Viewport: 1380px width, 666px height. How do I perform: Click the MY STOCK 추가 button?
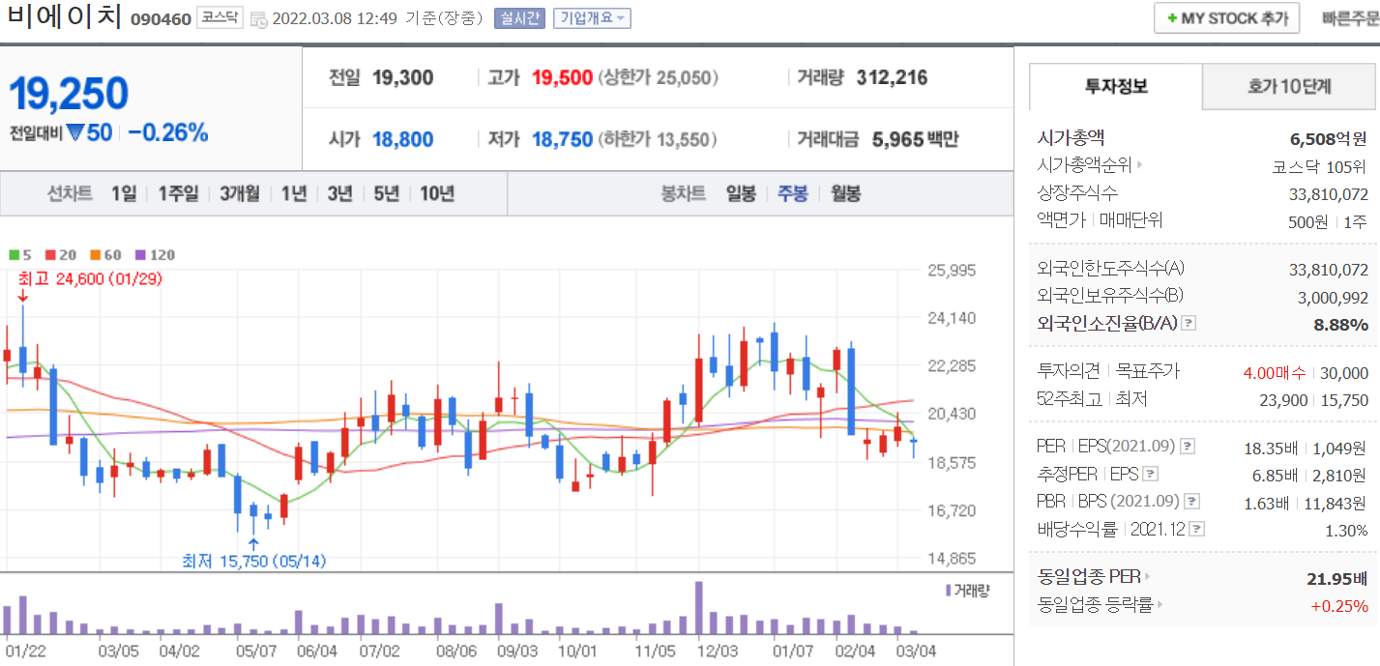1226,18
